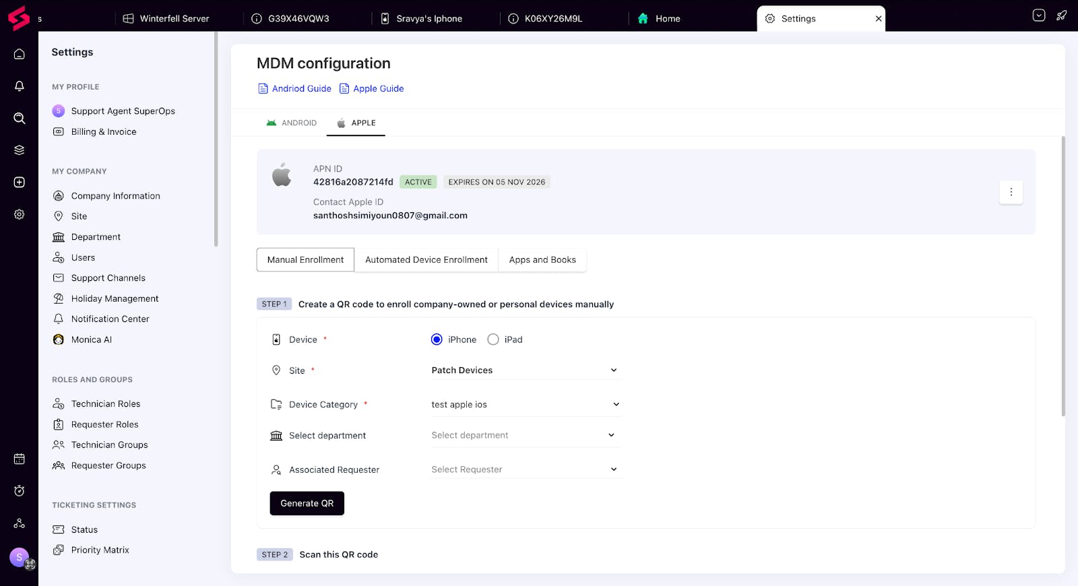1078x586 pixels.
Task: Click the three-dot menu on APN card
Action: pyautogui.click(x=1011, y=192)
